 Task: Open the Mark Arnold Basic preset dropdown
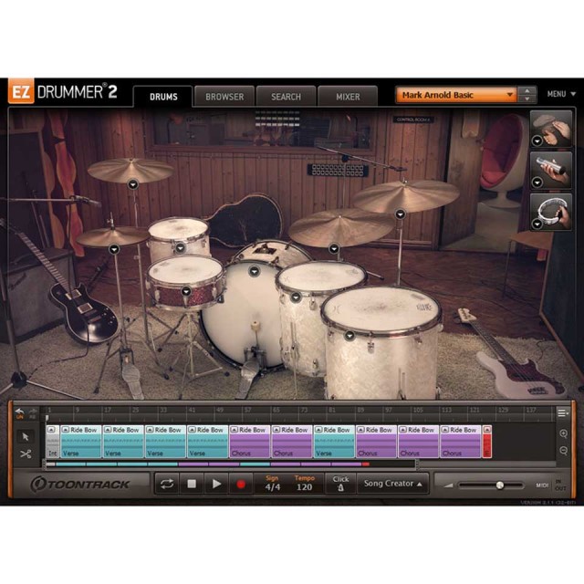tap(456, 95)
